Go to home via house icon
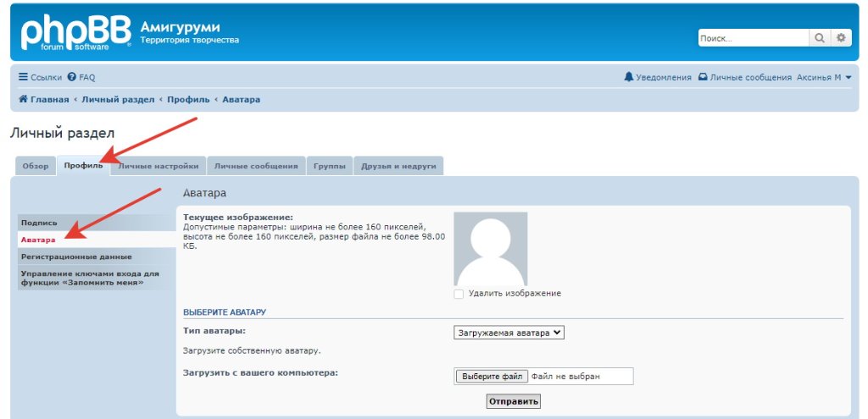Viewport: 868px width, 419px height. (24, 100)
